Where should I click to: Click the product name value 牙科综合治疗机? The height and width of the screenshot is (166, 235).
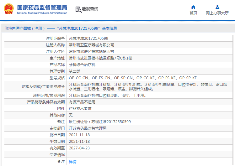82,65
